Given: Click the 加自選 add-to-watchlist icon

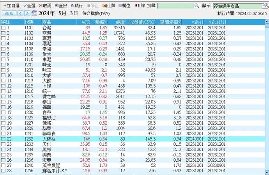Looking at the screenshot, I should [x=4, y=6].
